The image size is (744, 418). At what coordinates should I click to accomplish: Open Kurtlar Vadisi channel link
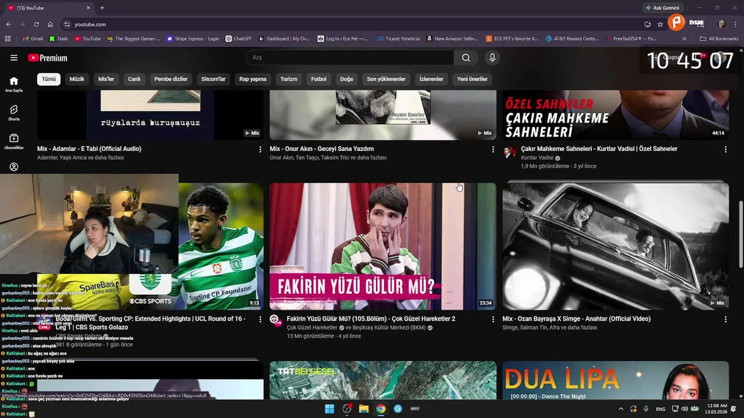coord(537,158)
